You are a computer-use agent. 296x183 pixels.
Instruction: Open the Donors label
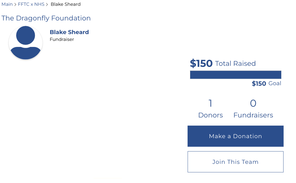click(210, 115)
